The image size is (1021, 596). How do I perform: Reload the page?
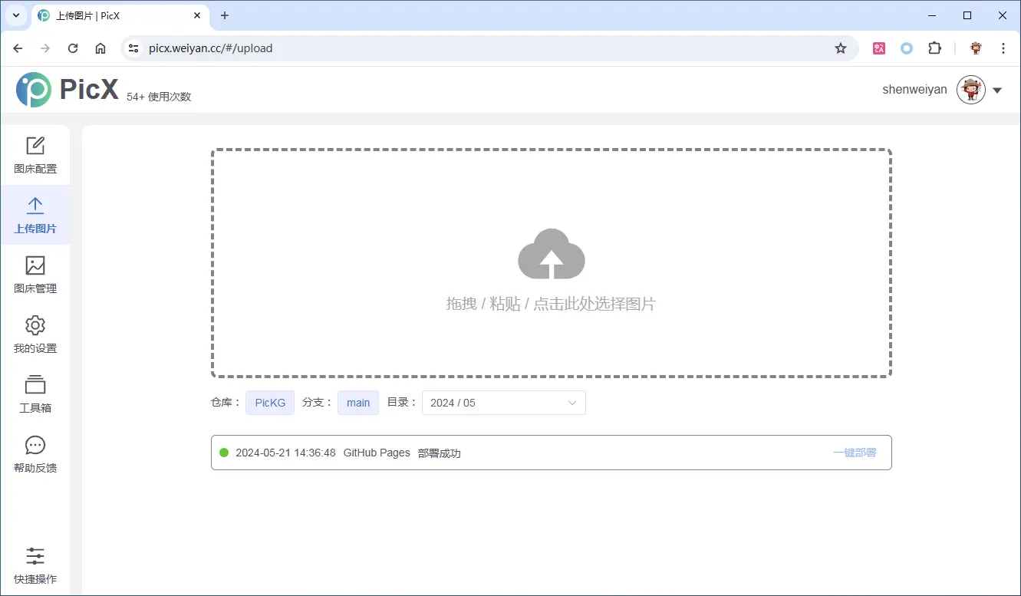click(73, 48)
